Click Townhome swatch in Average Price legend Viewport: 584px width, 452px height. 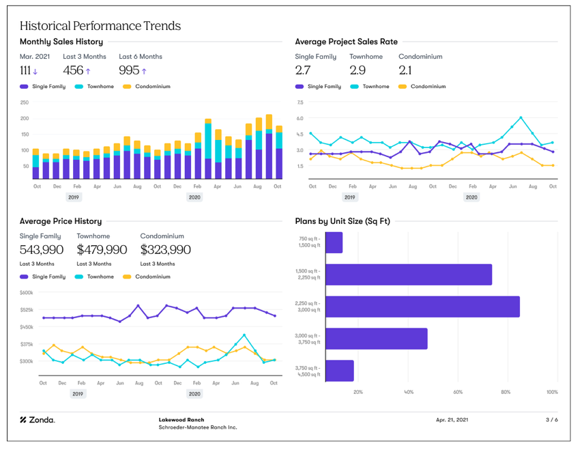click(x=79, y=277)
